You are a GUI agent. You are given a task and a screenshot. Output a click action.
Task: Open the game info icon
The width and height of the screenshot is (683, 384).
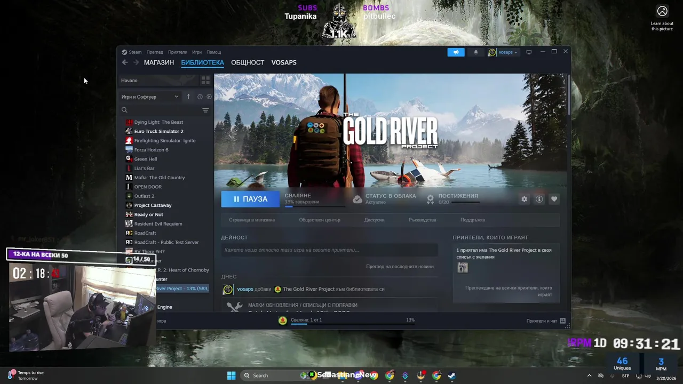pos(539,199)
